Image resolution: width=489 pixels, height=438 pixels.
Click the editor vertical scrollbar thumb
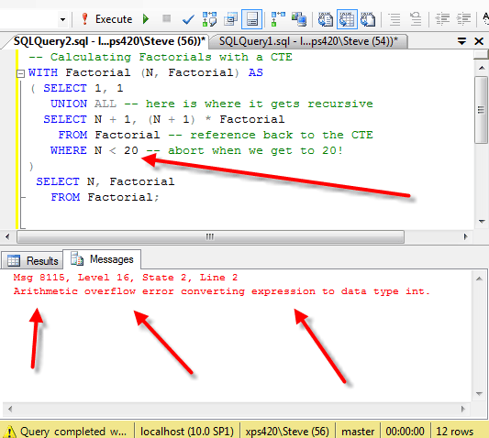click(x=482, y=110)
